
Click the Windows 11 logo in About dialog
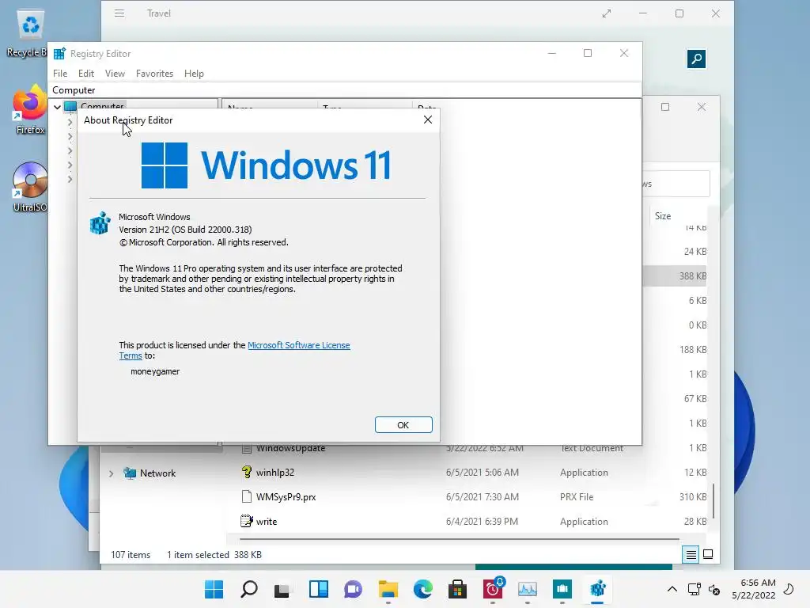pos(266,165)
